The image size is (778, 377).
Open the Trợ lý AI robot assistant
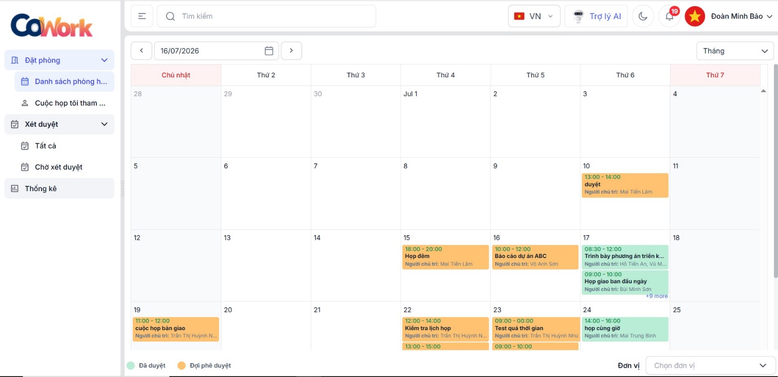point(596,16)
